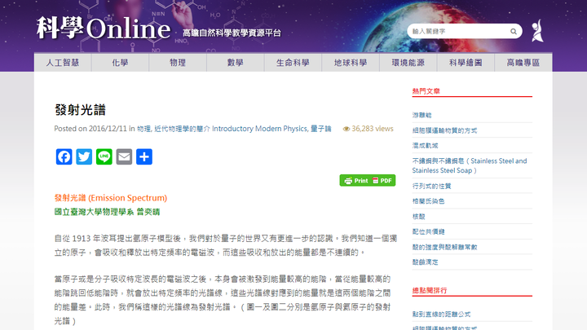Image resolution: width=587 pixels, height=330 pixels.
Task: Share the article on Twitter
Action: pyautogui.click(x=84, y=156)
